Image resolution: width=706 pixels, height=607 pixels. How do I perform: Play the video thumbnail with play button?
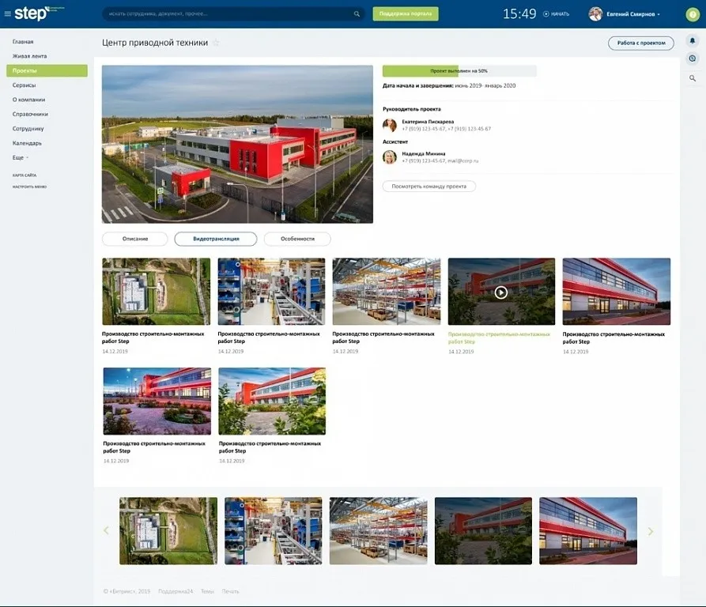pos(500,292)
